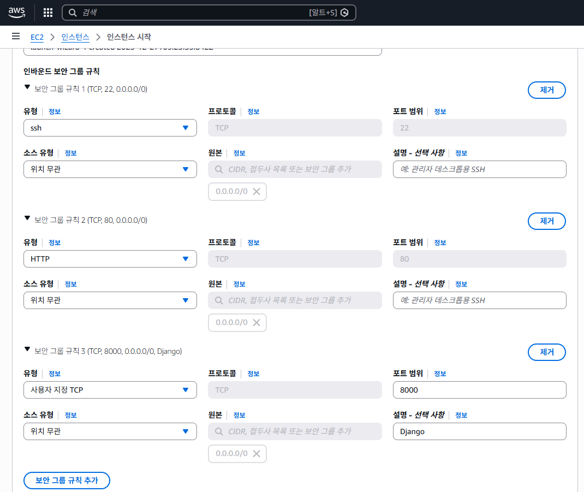Collapse security group rule 1 section
Screen dimensions: 584x492
pyautogui.click(x=27, y=87)
